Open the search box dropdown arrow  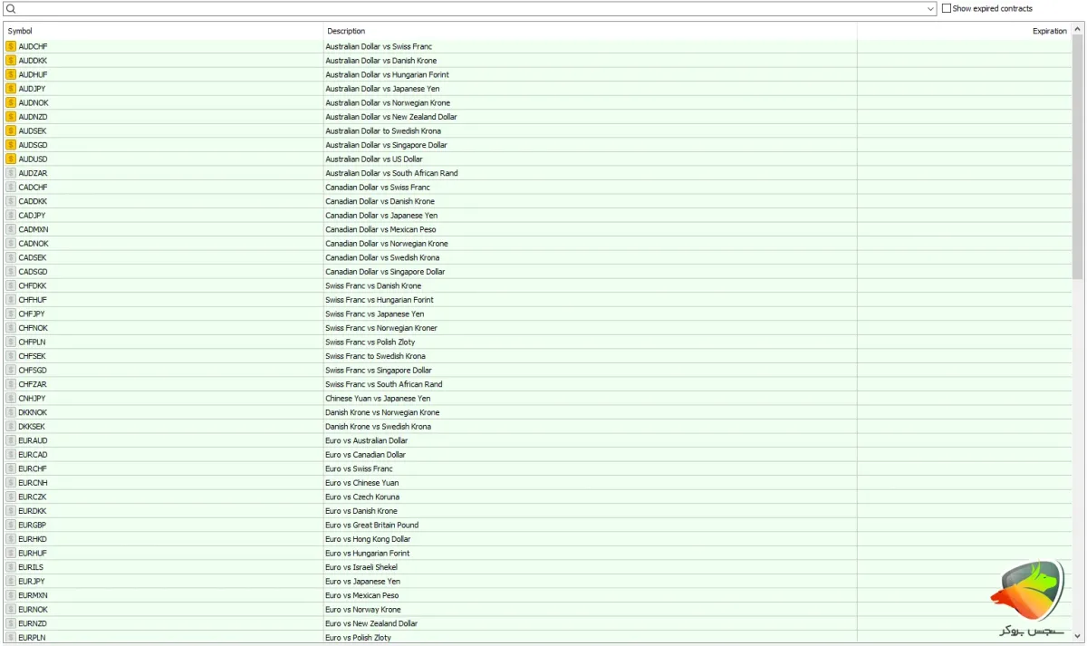pos(931,9)
